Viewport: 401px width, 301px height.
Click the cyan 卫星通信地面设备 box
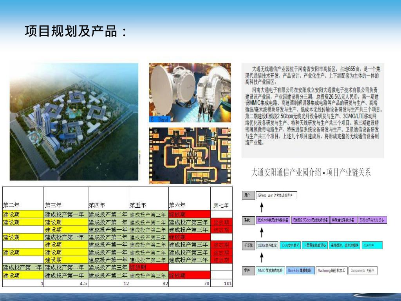(314, 245)
